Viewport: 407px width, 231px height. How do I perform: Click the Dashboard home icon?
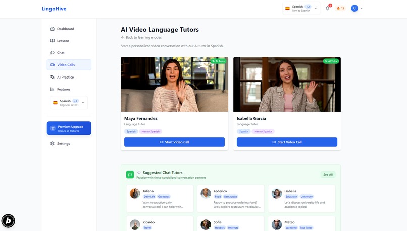tap(53, 29)
